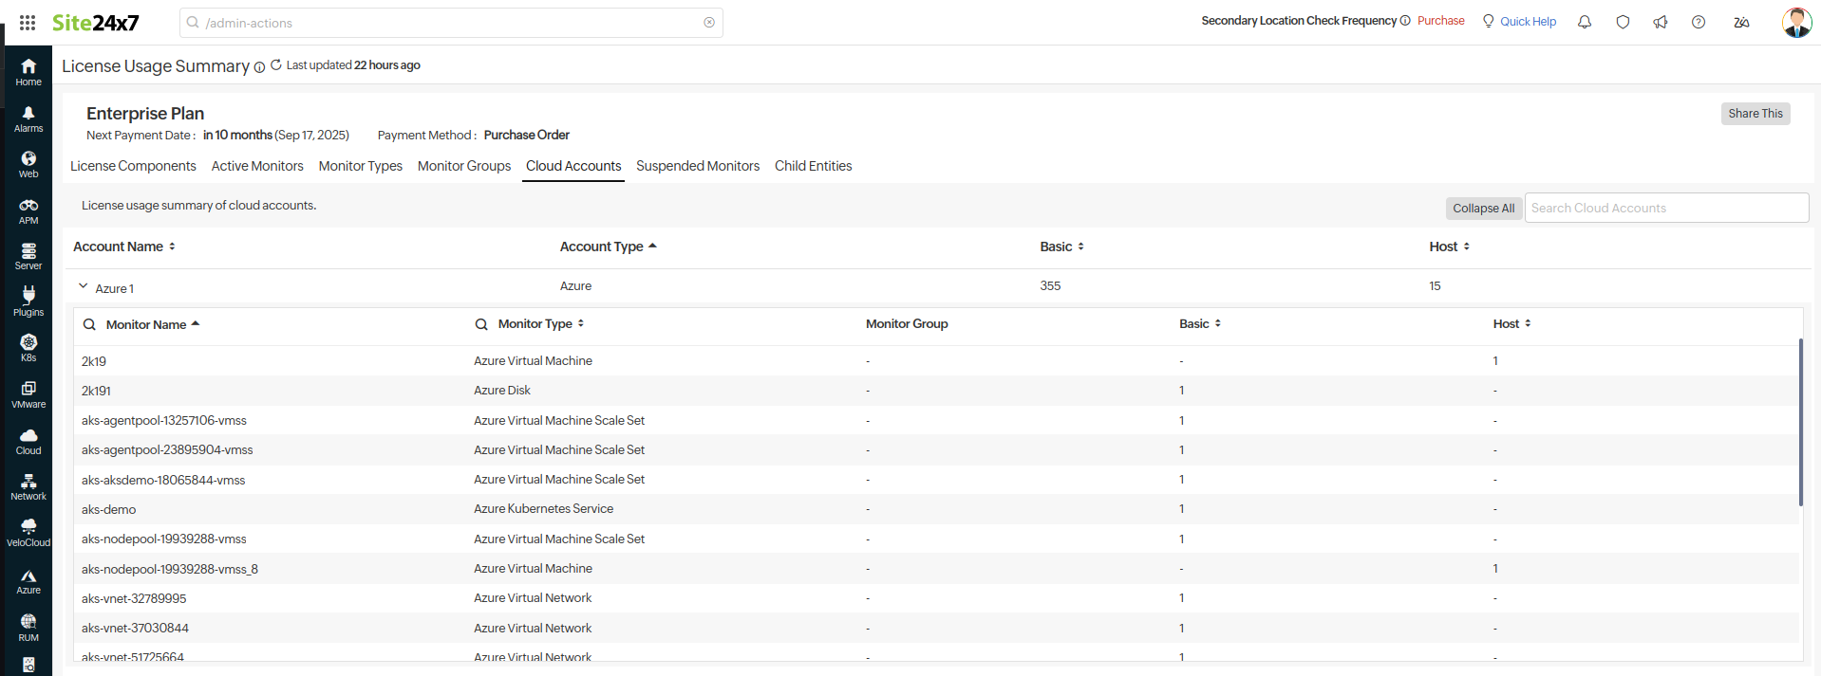Image resolution: width=1821 pixels, height=676 pixels.
Task: Switch to the Suspended Monitors tab
Action: [x=697, y=166]
